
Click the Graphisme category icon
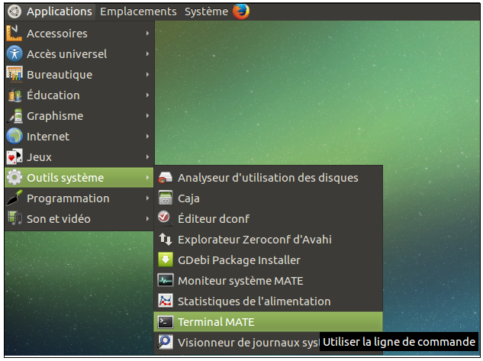click(x=14, y=115)
